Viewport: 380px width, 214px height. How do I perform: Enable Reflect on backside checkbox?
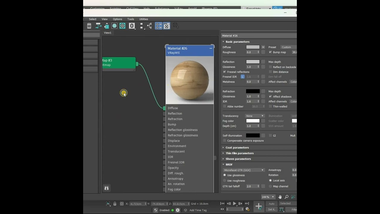click(270, 67)
